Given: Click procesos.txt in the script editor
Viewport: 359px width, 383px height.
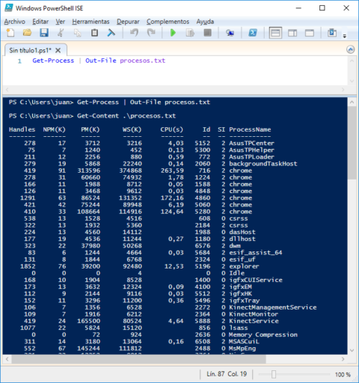Looking at the screenshot, I should (x=142, y=61).
